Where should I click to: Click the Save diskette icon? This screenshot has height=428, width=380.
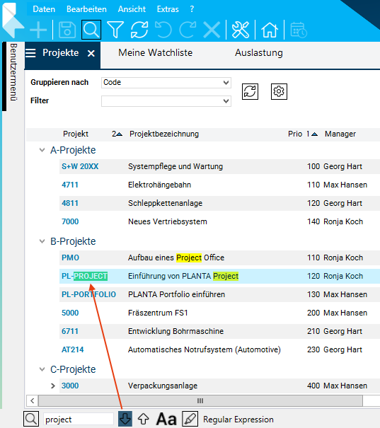pyautogui.click(x=67, y=30)
